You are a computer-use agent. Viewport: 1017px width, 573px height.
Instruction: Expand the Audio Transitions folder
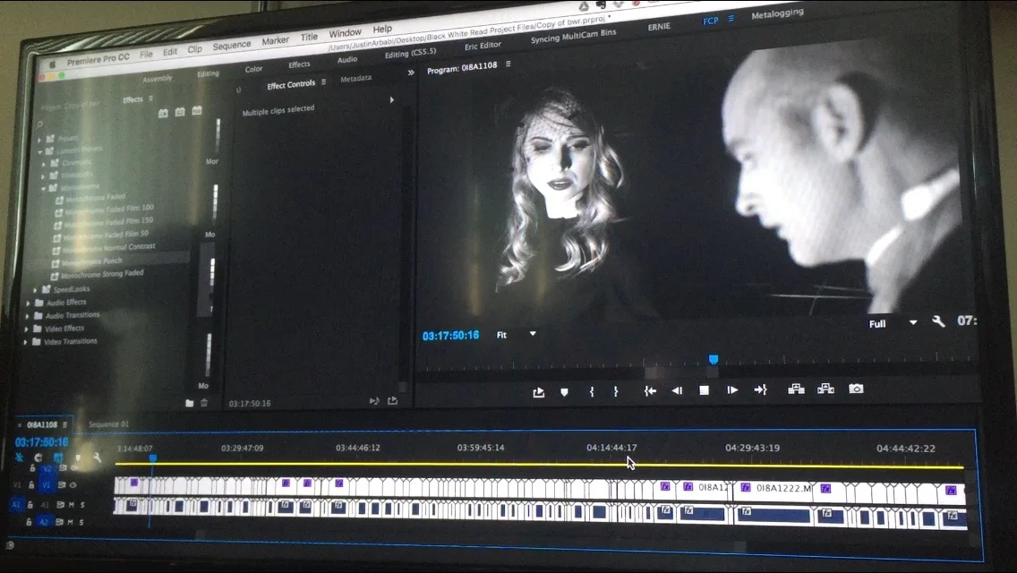tap(27, 316)
